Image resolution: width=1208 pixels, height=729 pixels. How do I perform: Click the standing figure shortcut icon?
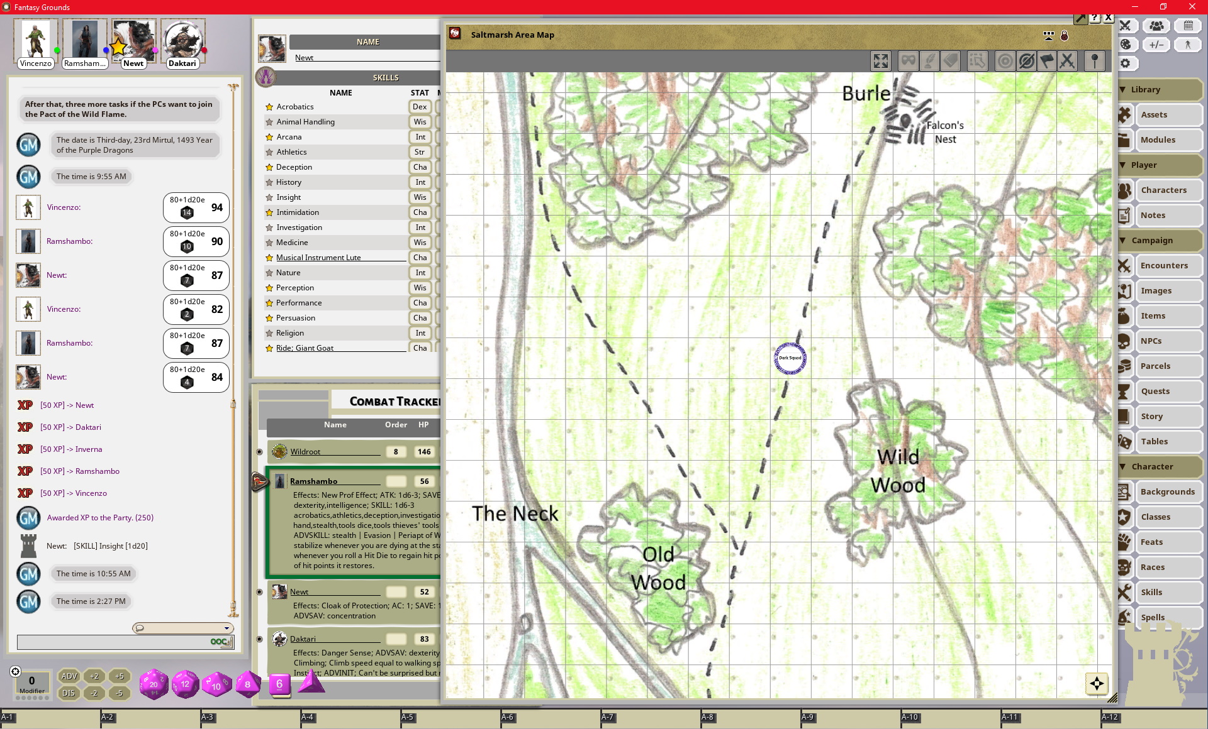(x=1188, y=45)
